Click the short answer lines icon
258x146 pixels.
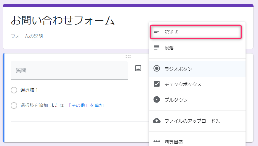point(156,32)
